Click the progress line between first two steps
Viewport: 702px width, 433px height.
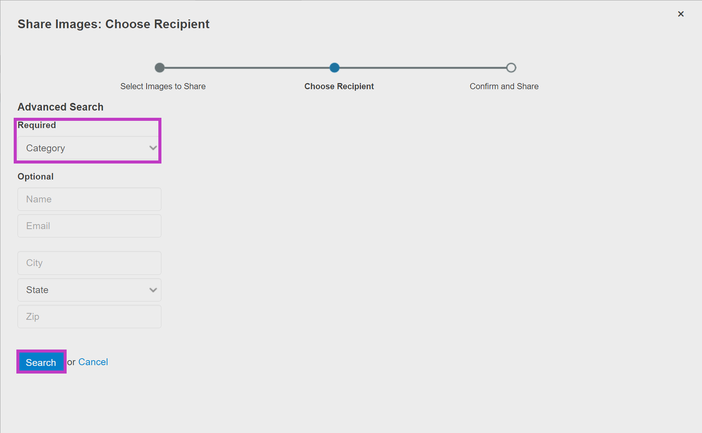(x=247, y=68)
